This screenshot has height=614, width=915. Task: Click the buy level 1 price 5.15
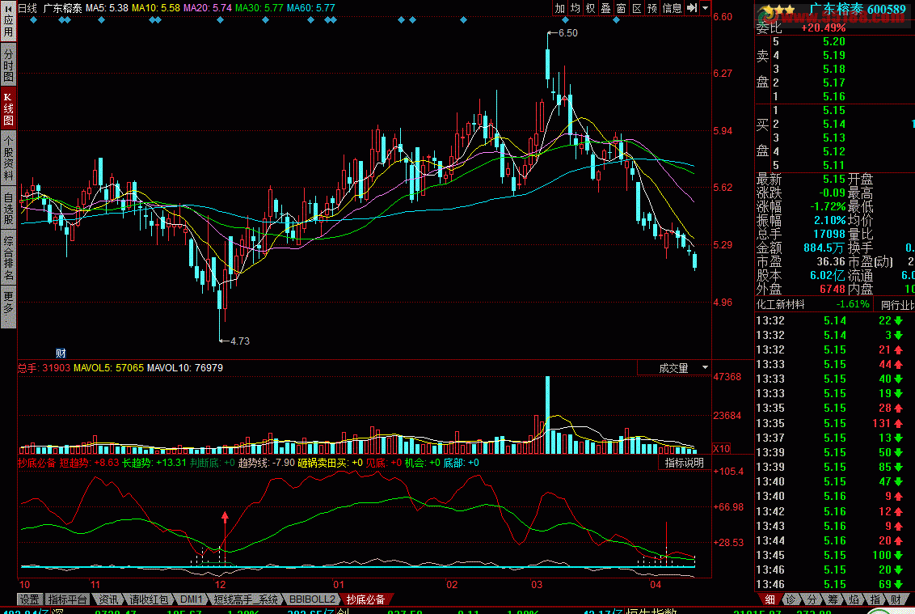pos(834,110)
